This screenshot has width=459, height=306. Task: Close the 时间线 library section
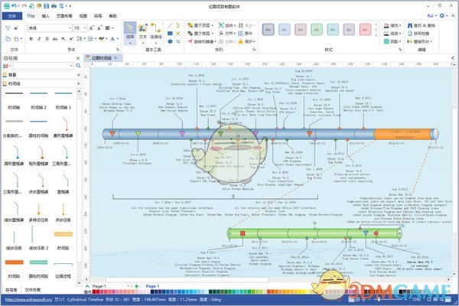tap(79, 83)
